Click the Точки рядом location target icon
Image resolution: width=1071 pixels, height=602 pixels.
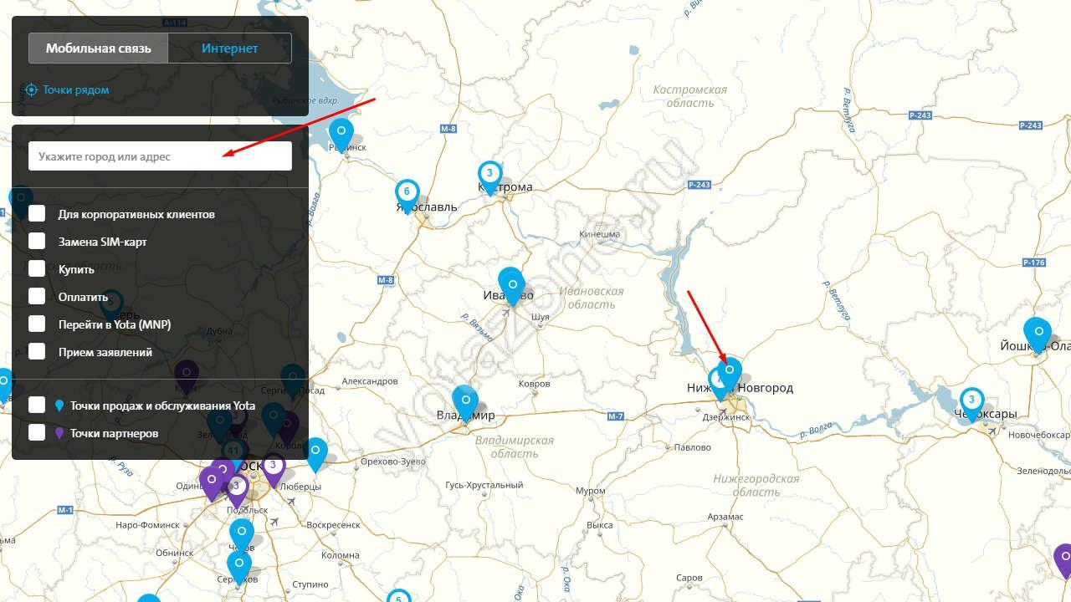[31, 89]
